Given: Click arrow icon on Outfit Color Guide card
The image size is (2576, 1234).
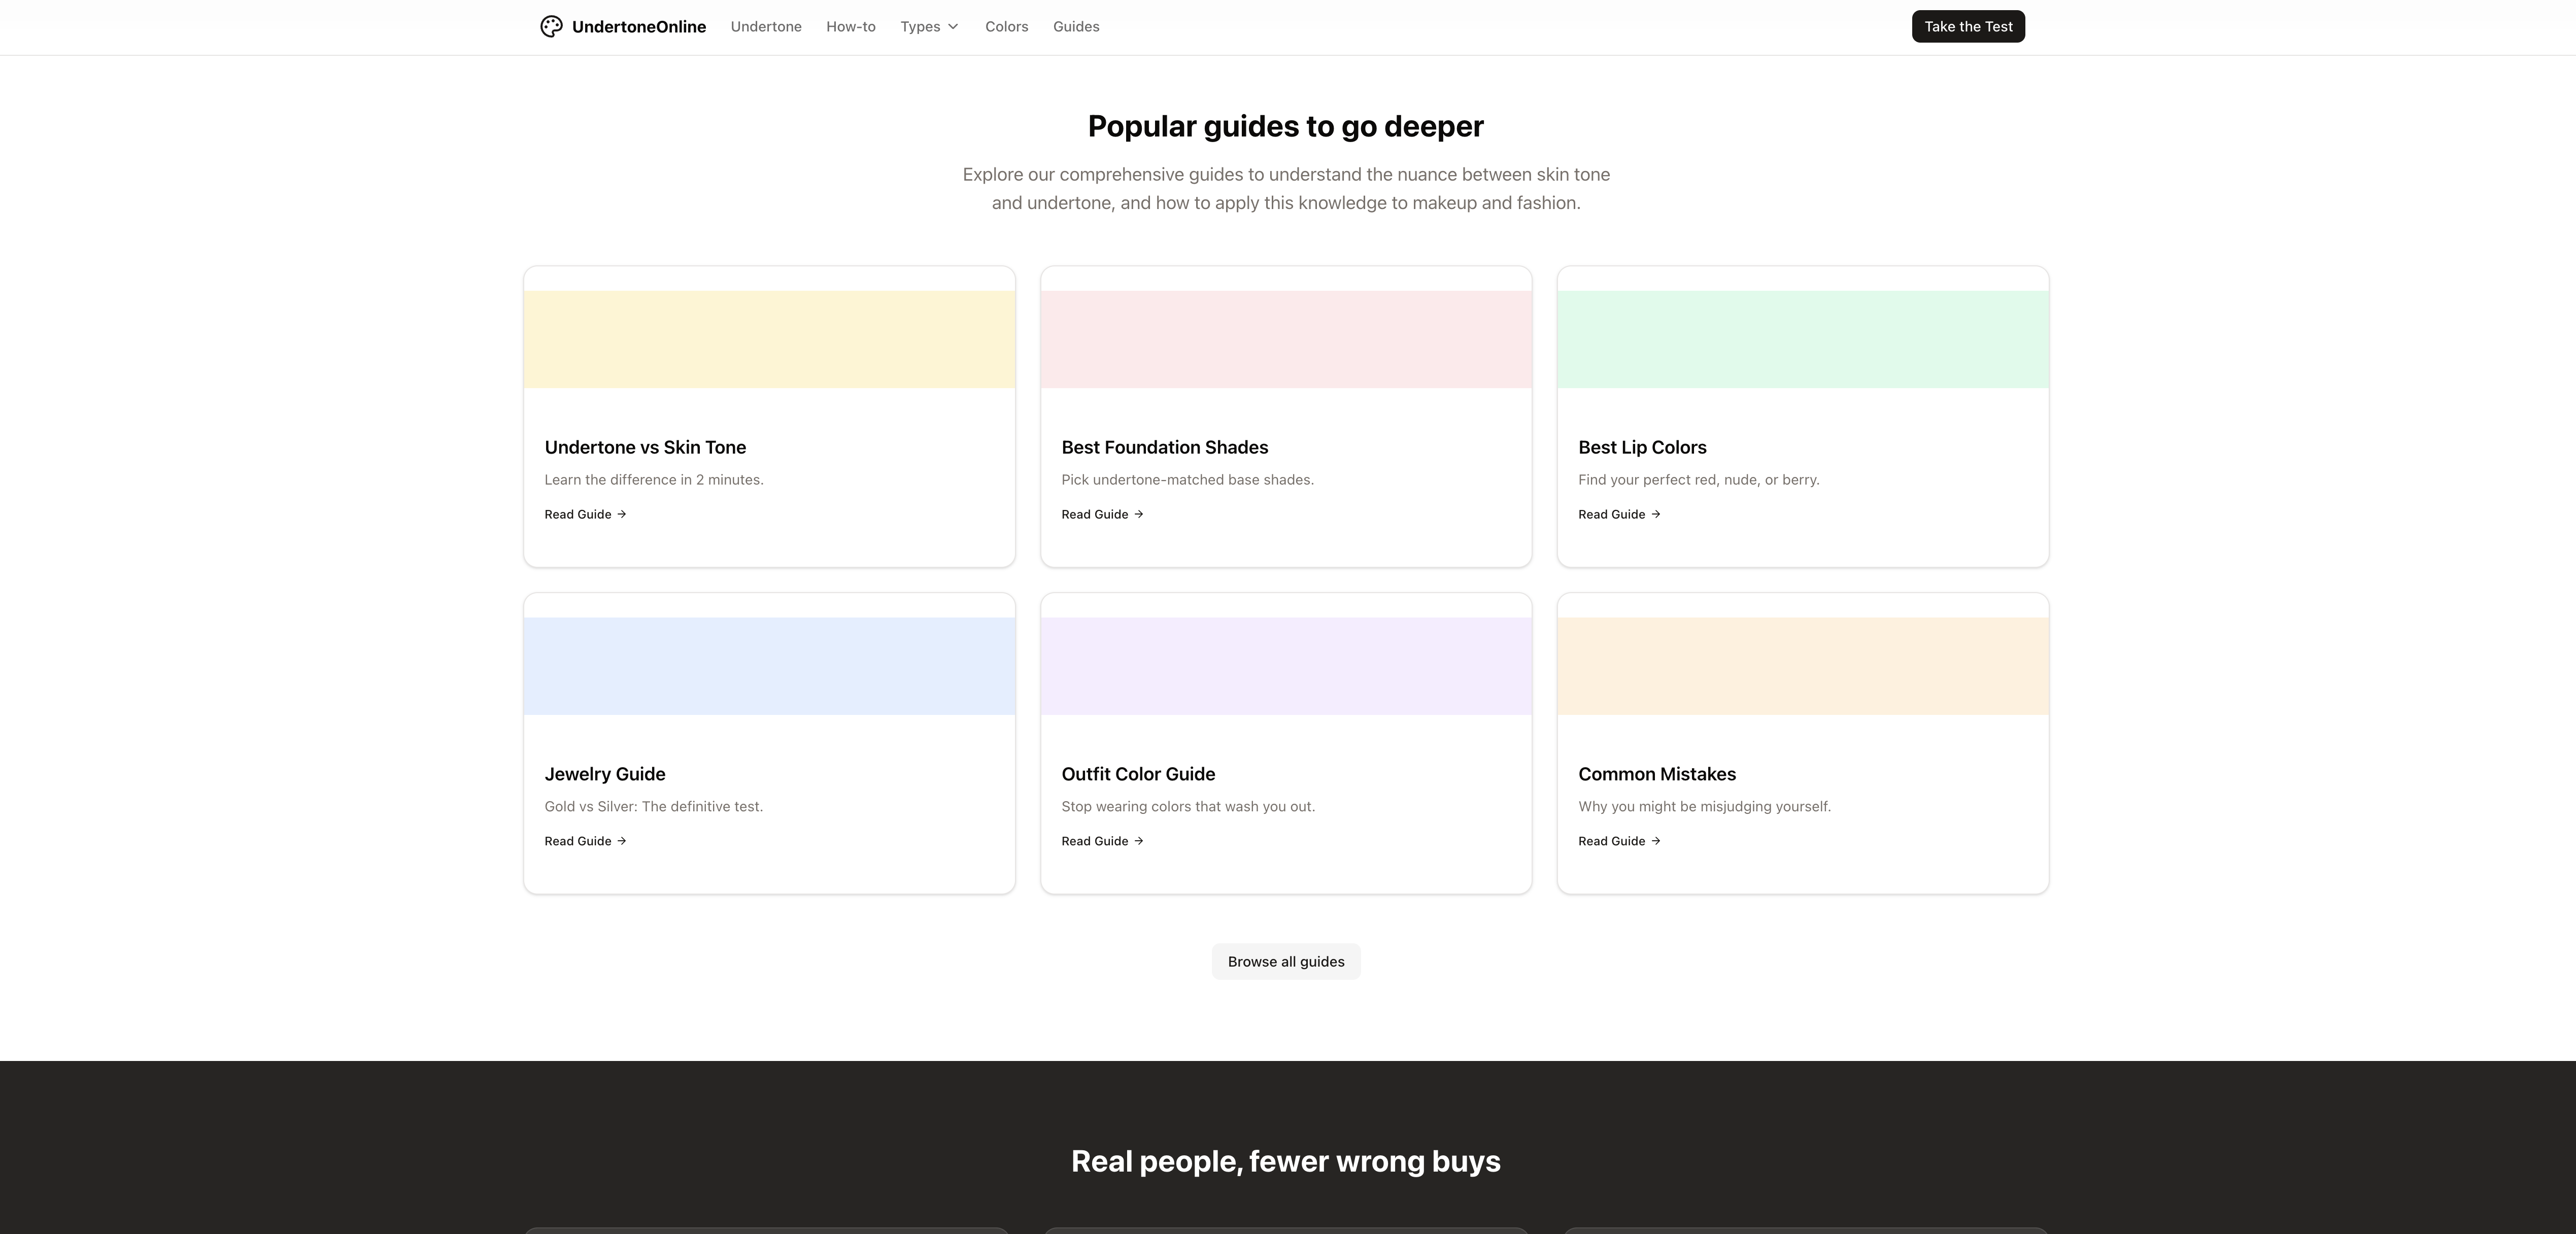Looking at the screenshot, I should coord(1139,841).
